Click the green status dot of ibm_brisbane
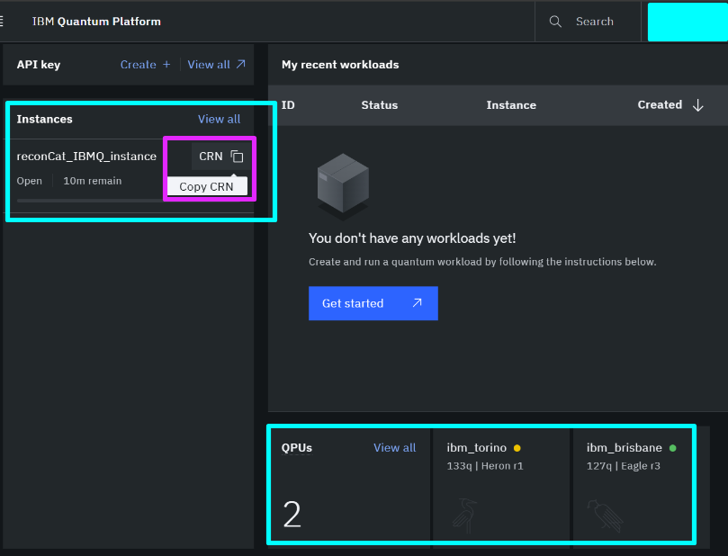Image resolution: width=728 pixels, height=556 pixels. point(673,448)
